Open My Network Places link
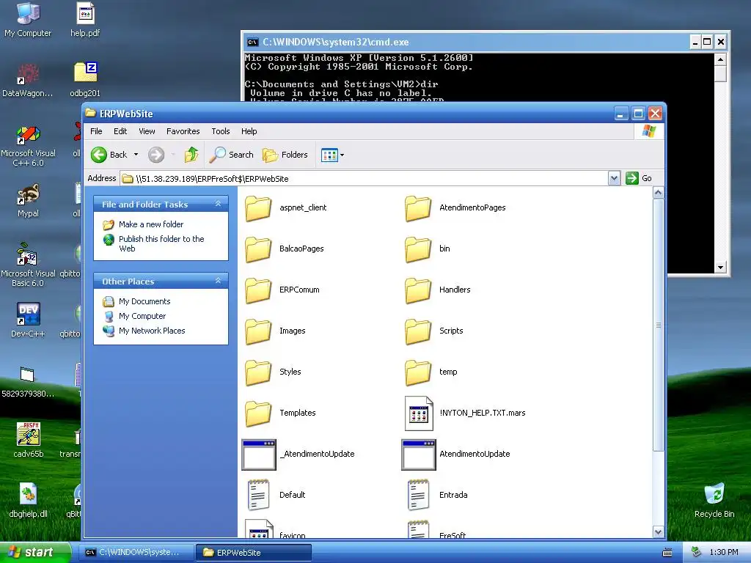The image size is (751, 563). click(152, 331)
